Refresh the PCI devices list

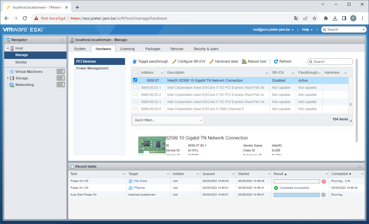tap(283, 61)
